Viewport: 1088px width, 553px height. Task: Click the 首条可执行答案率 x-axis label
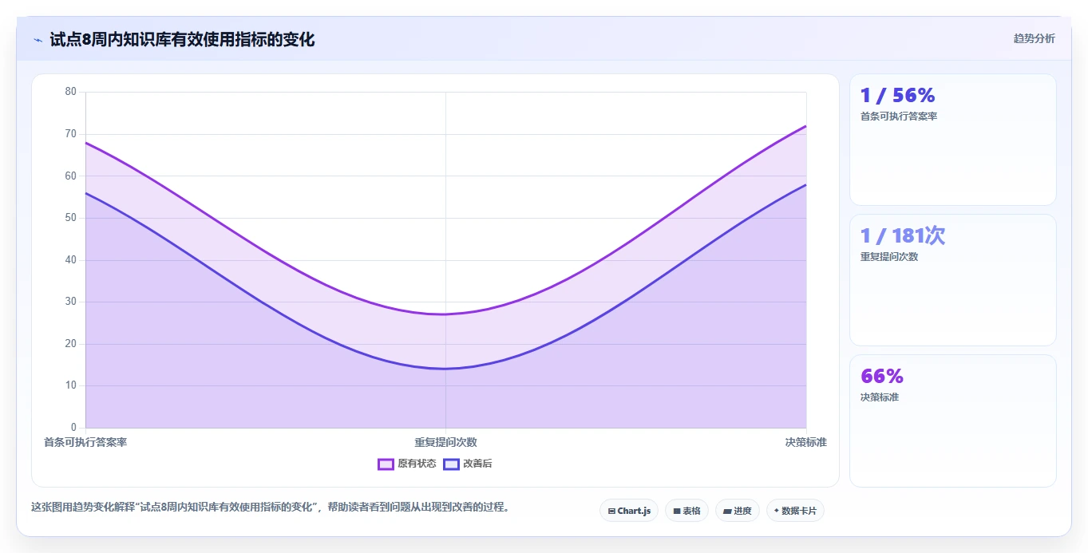pos(85,442)
